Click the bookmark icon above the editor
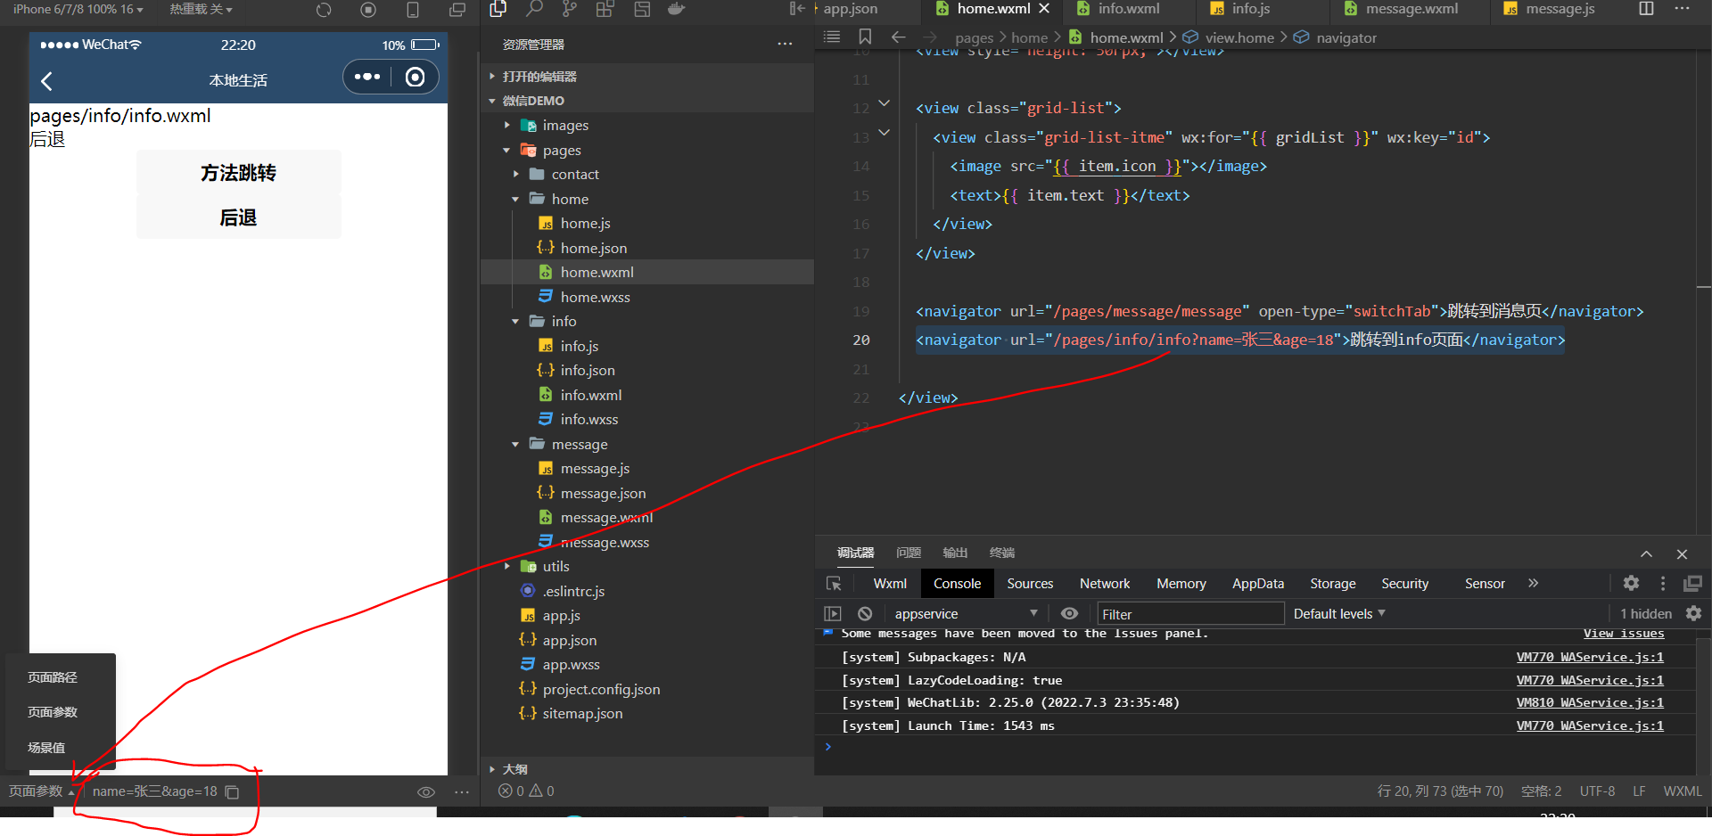 pyautogui.click(x=865, y=37)
